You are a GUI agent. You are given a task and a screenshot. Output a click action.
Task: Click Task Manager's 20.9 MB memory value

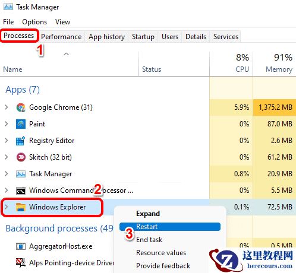(x=280, y=174)
